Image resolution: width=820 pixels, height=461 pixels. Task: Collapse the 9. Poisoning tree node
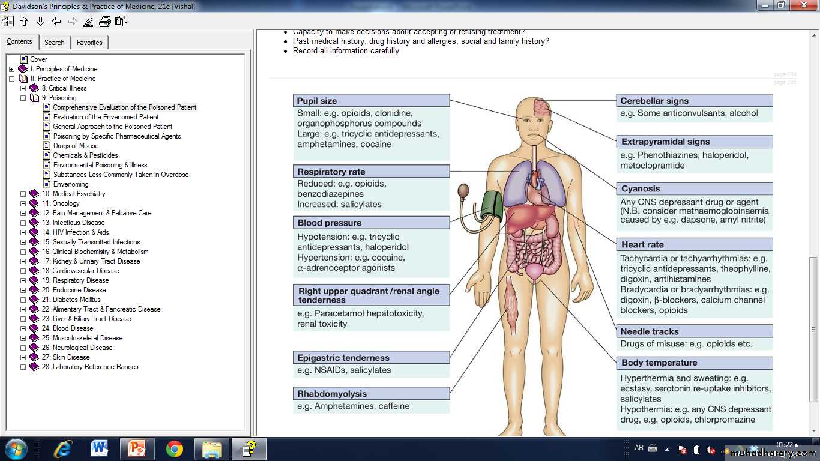click(23, 98)
